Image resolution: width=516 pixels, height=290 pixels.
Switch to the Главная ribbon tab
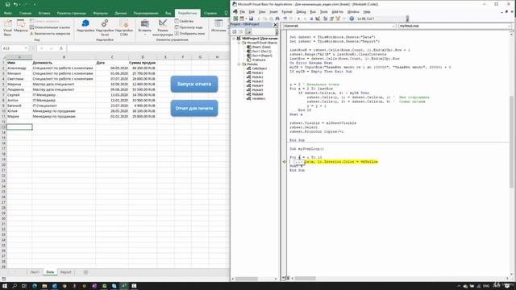click(25, 13)
